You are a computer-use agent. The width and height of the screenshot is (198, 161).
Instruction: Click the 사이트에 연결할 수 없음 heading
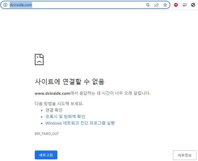pos(70,82)
